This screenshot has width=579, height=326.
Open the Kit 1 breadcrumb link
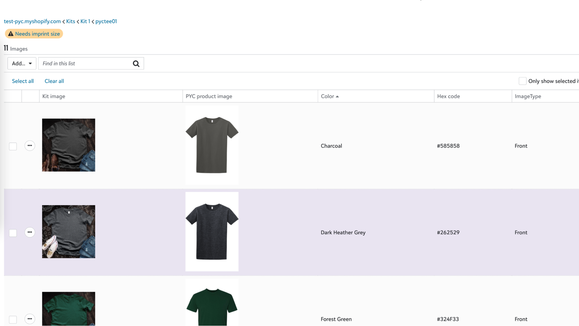85,21
